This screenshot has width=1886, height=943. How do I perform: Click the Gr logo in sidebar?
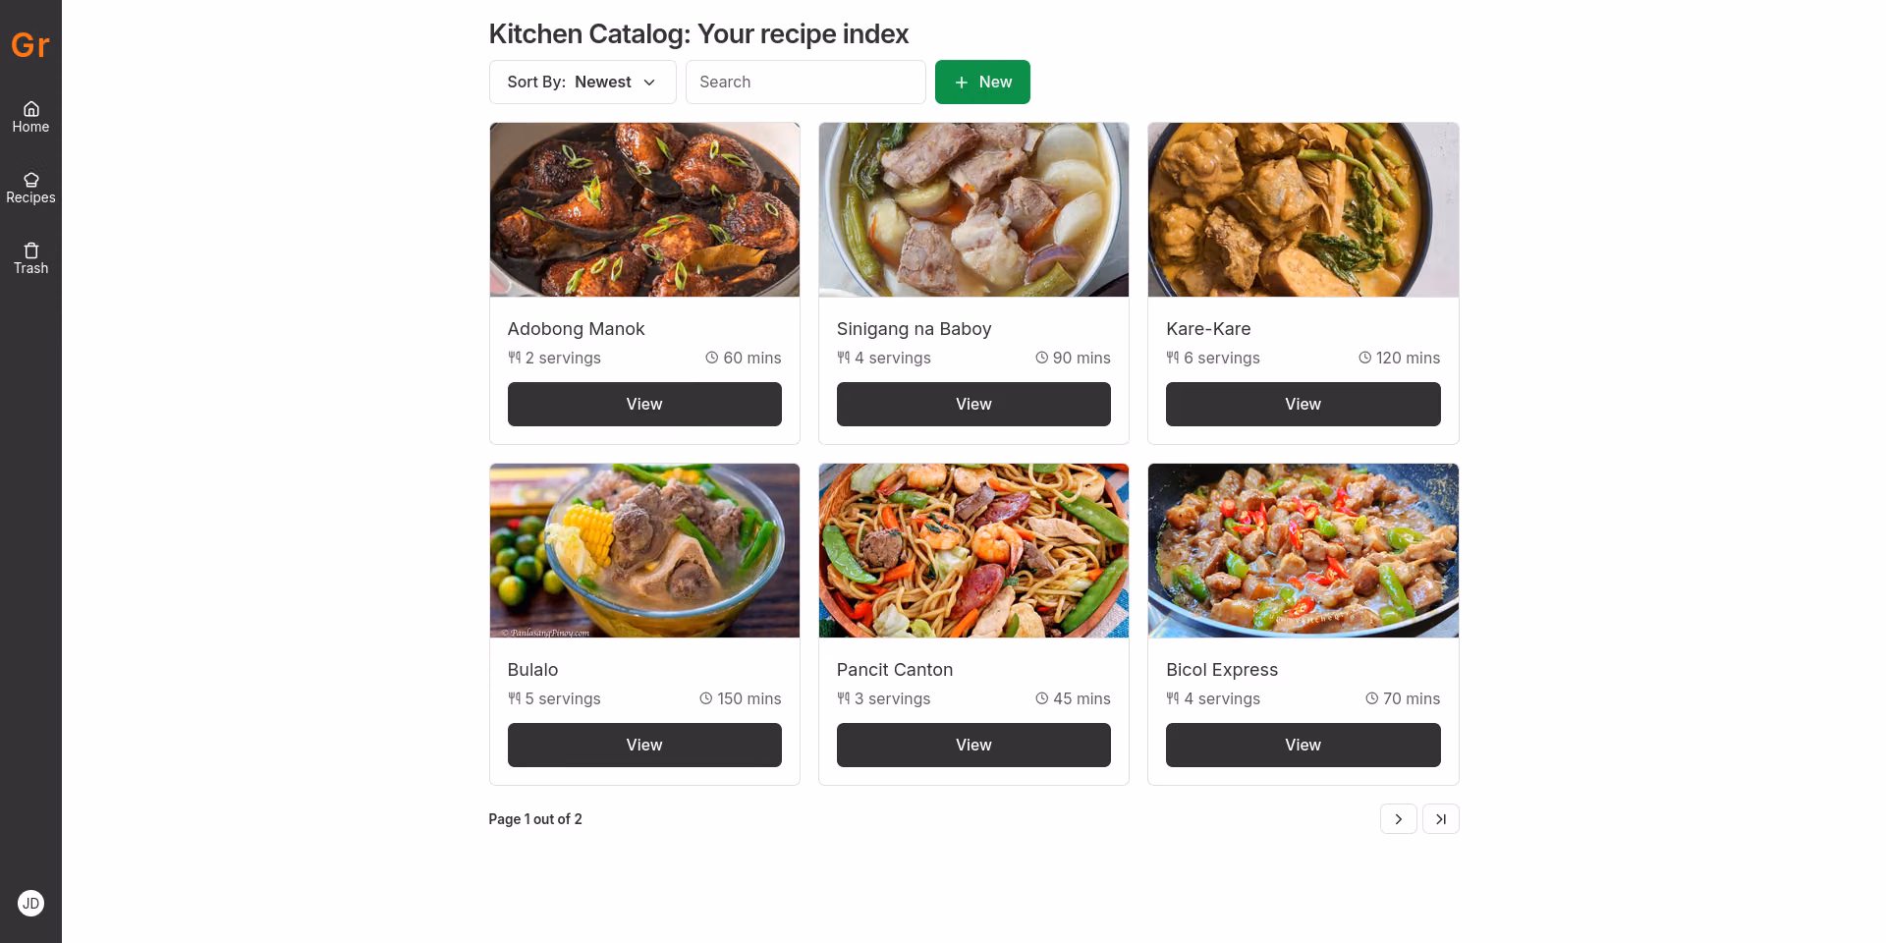(30, 45)
